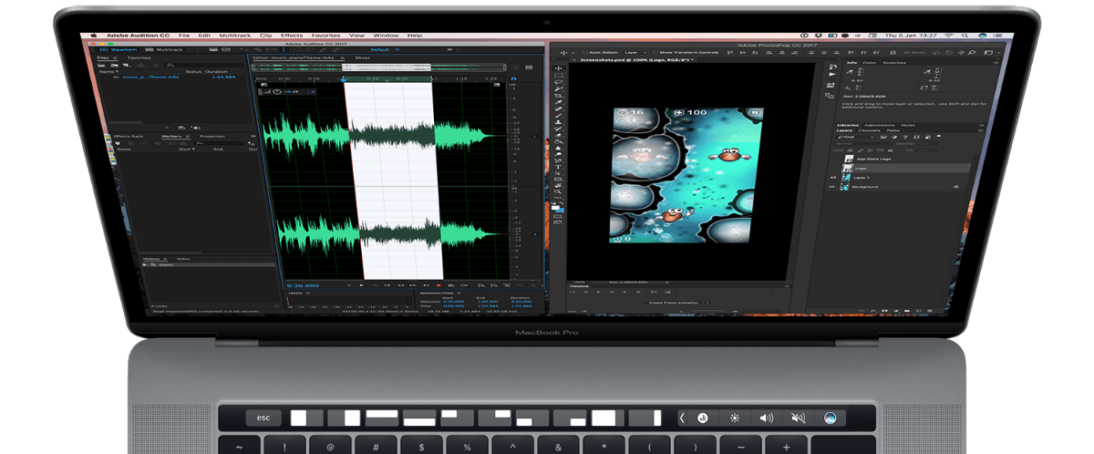This screenshot has height=454, width=1094.
Task: Click the red Record button in Audition
Action: (x=438, y=285)
